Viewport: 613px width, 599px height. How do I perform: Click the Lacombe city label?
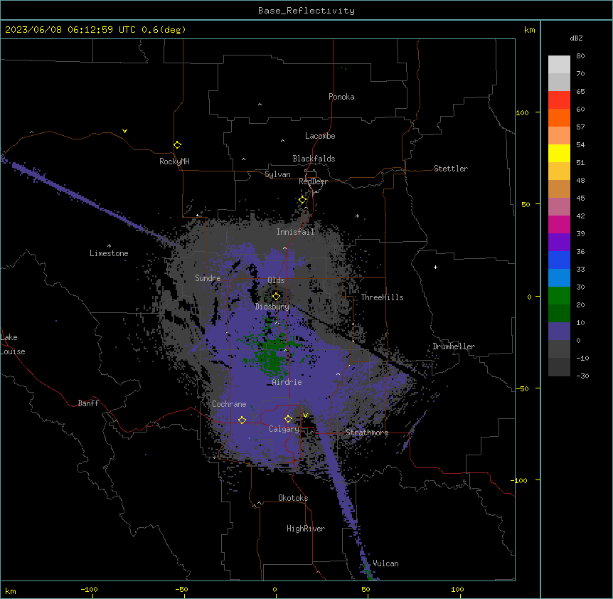pos(320,136)
